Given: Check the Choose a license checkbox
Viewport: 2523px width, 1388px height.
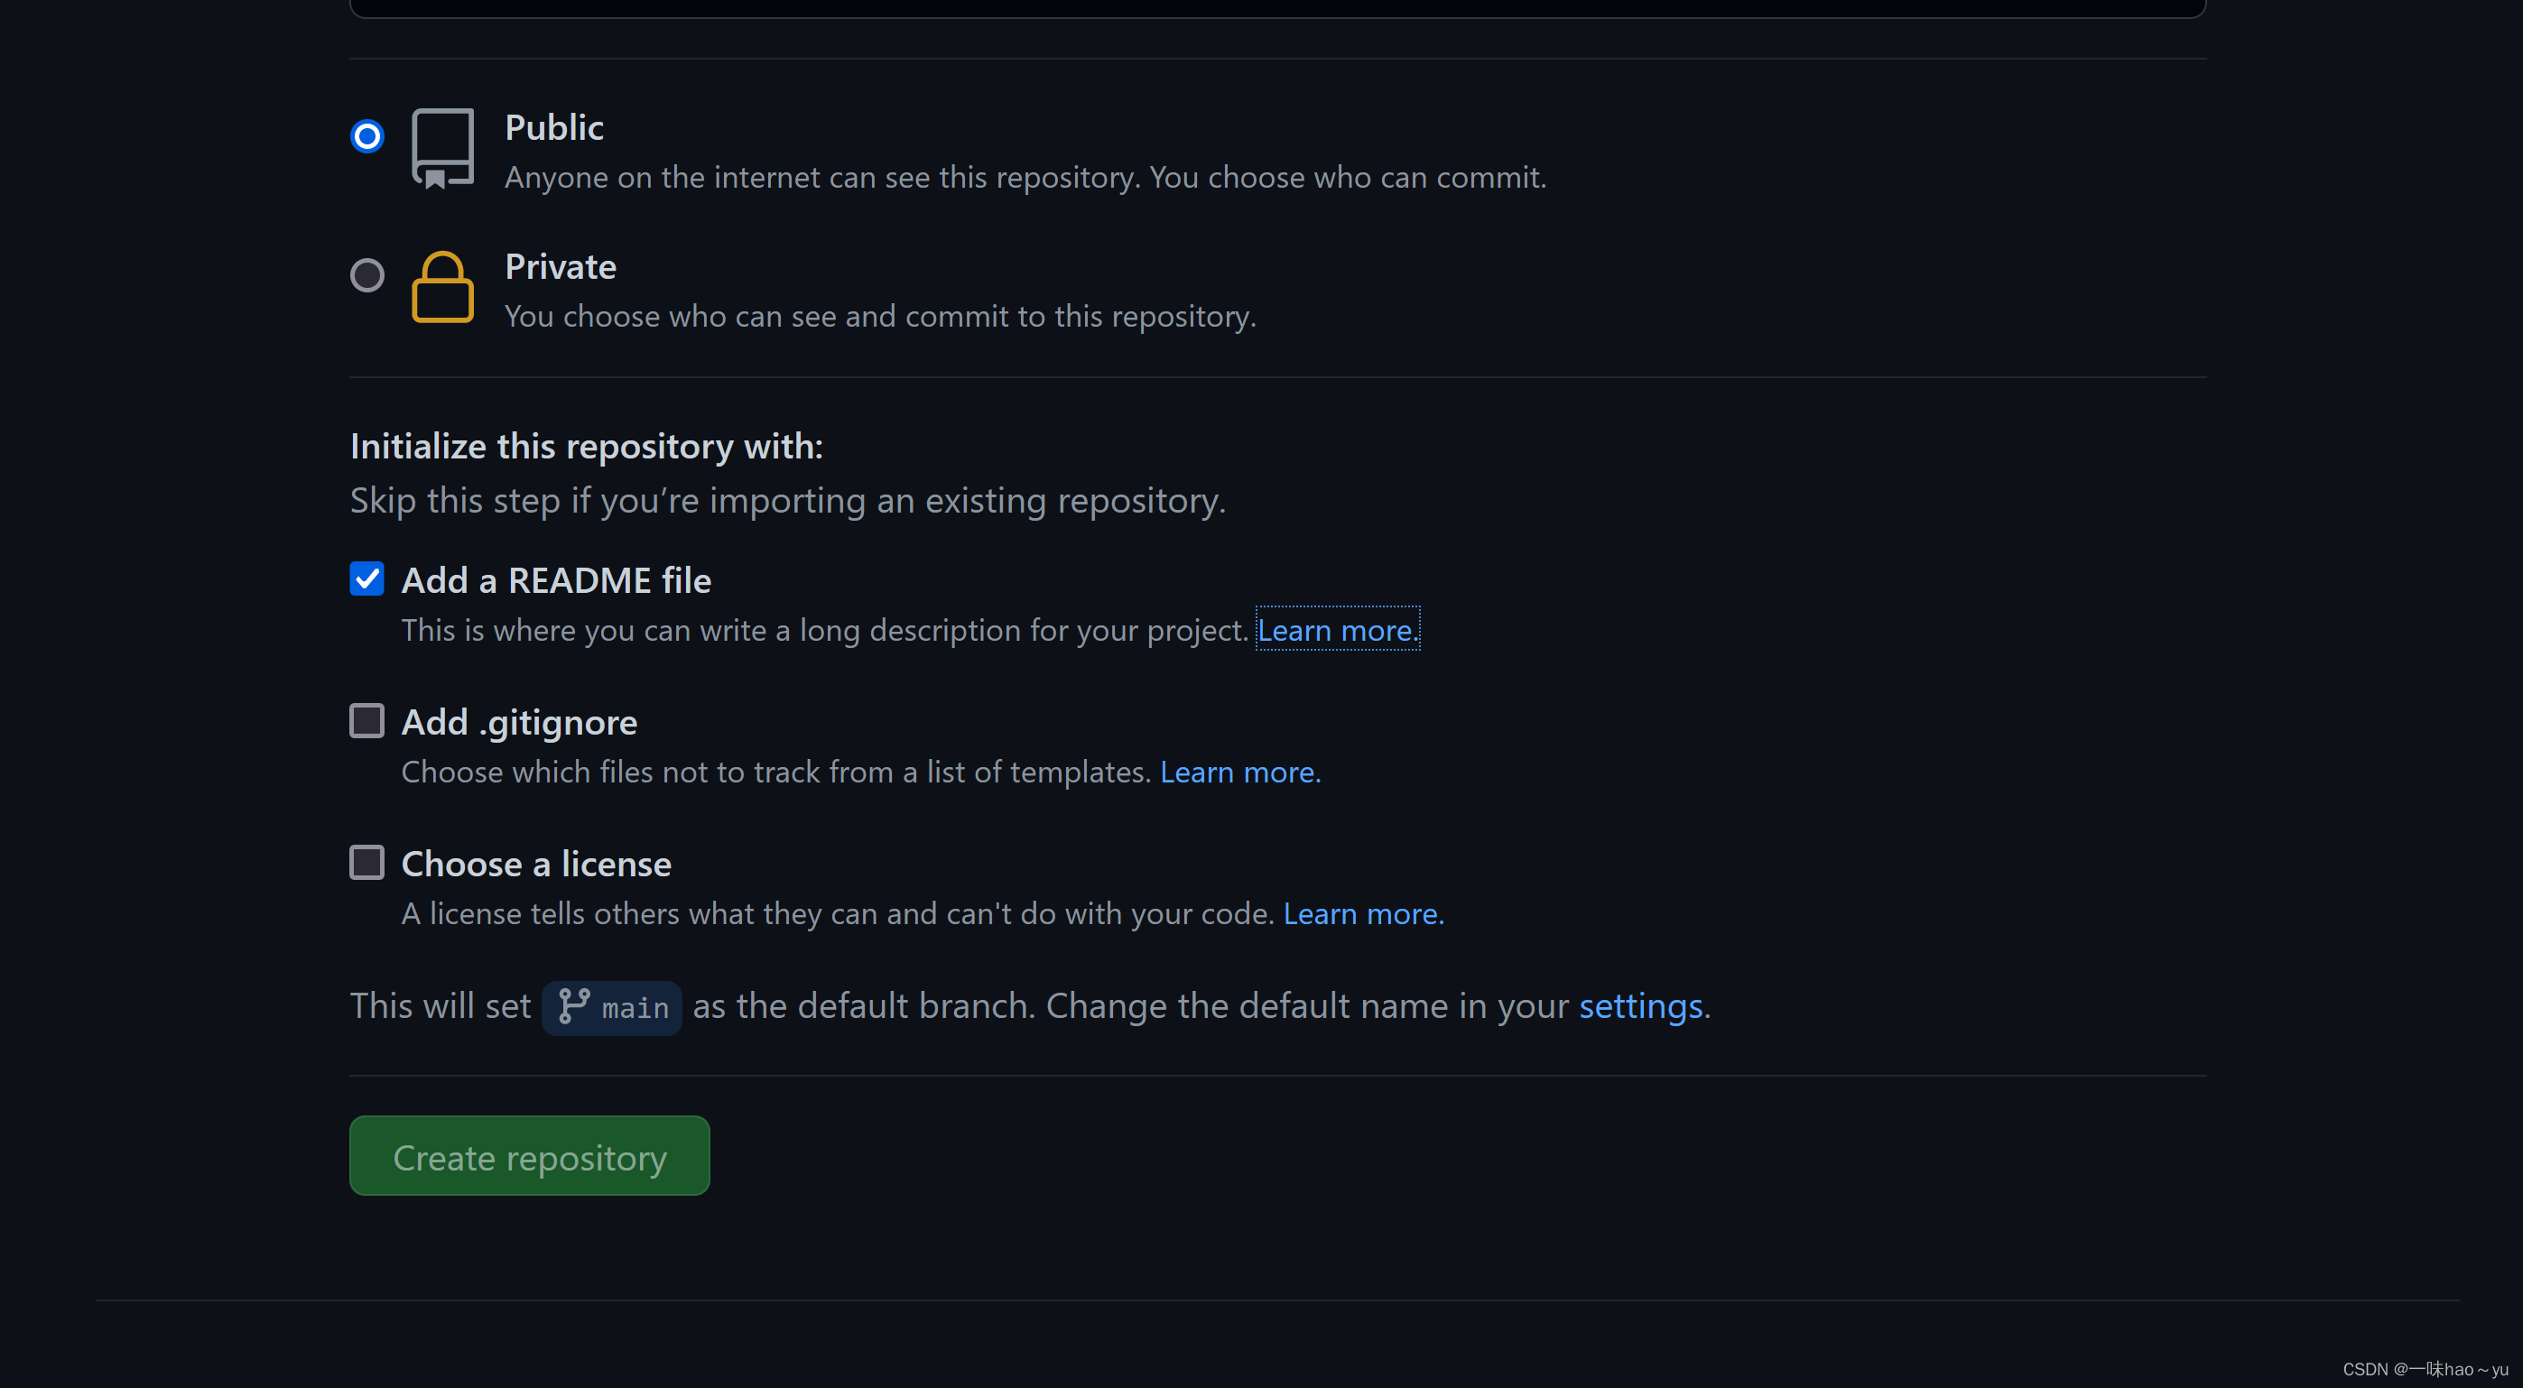Looking at the screenshot, I should point(367,863).
